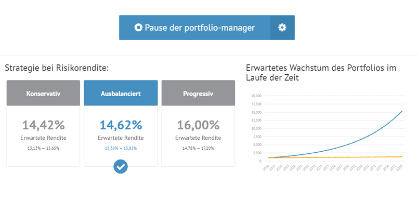This screenshot has height=199, width=418.
Task: Select the Konservativ strategy header
Action: point(43,93)
